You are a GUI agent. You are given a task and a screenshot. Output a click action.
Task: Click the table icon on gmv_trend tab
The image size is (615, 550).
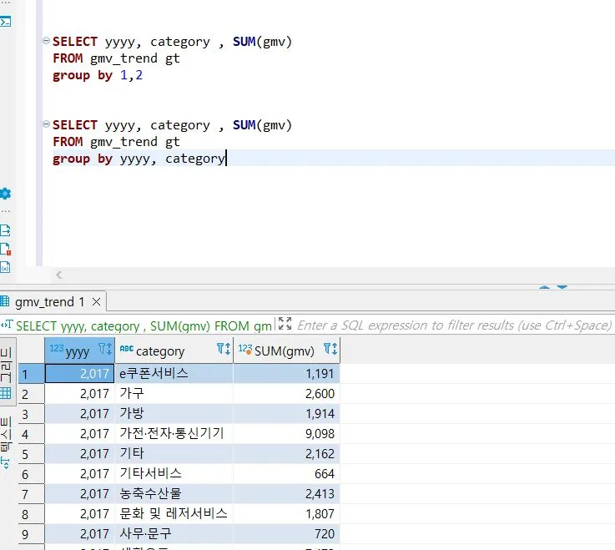(5, 301)
